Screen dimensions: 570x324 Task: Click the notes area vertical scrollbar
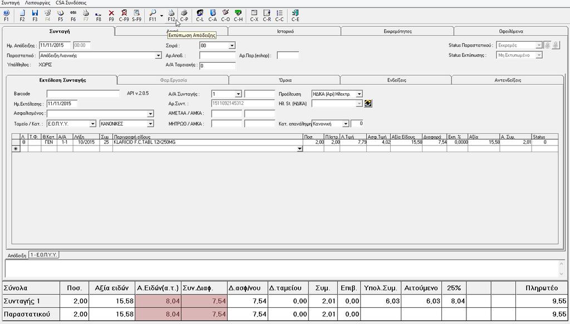tap(562, 269)
